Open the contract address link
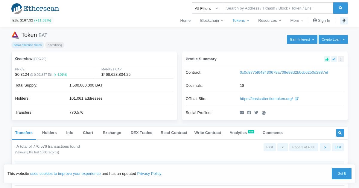The height and width of the screenshot is (188, 359). click(284, 73)
